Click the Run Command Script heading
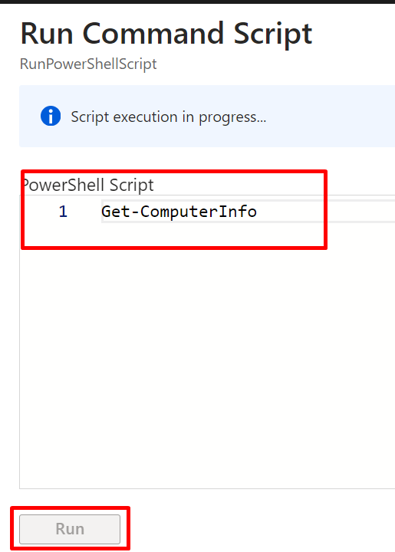This screenshot has width=395, height=552. pos(166,34)
